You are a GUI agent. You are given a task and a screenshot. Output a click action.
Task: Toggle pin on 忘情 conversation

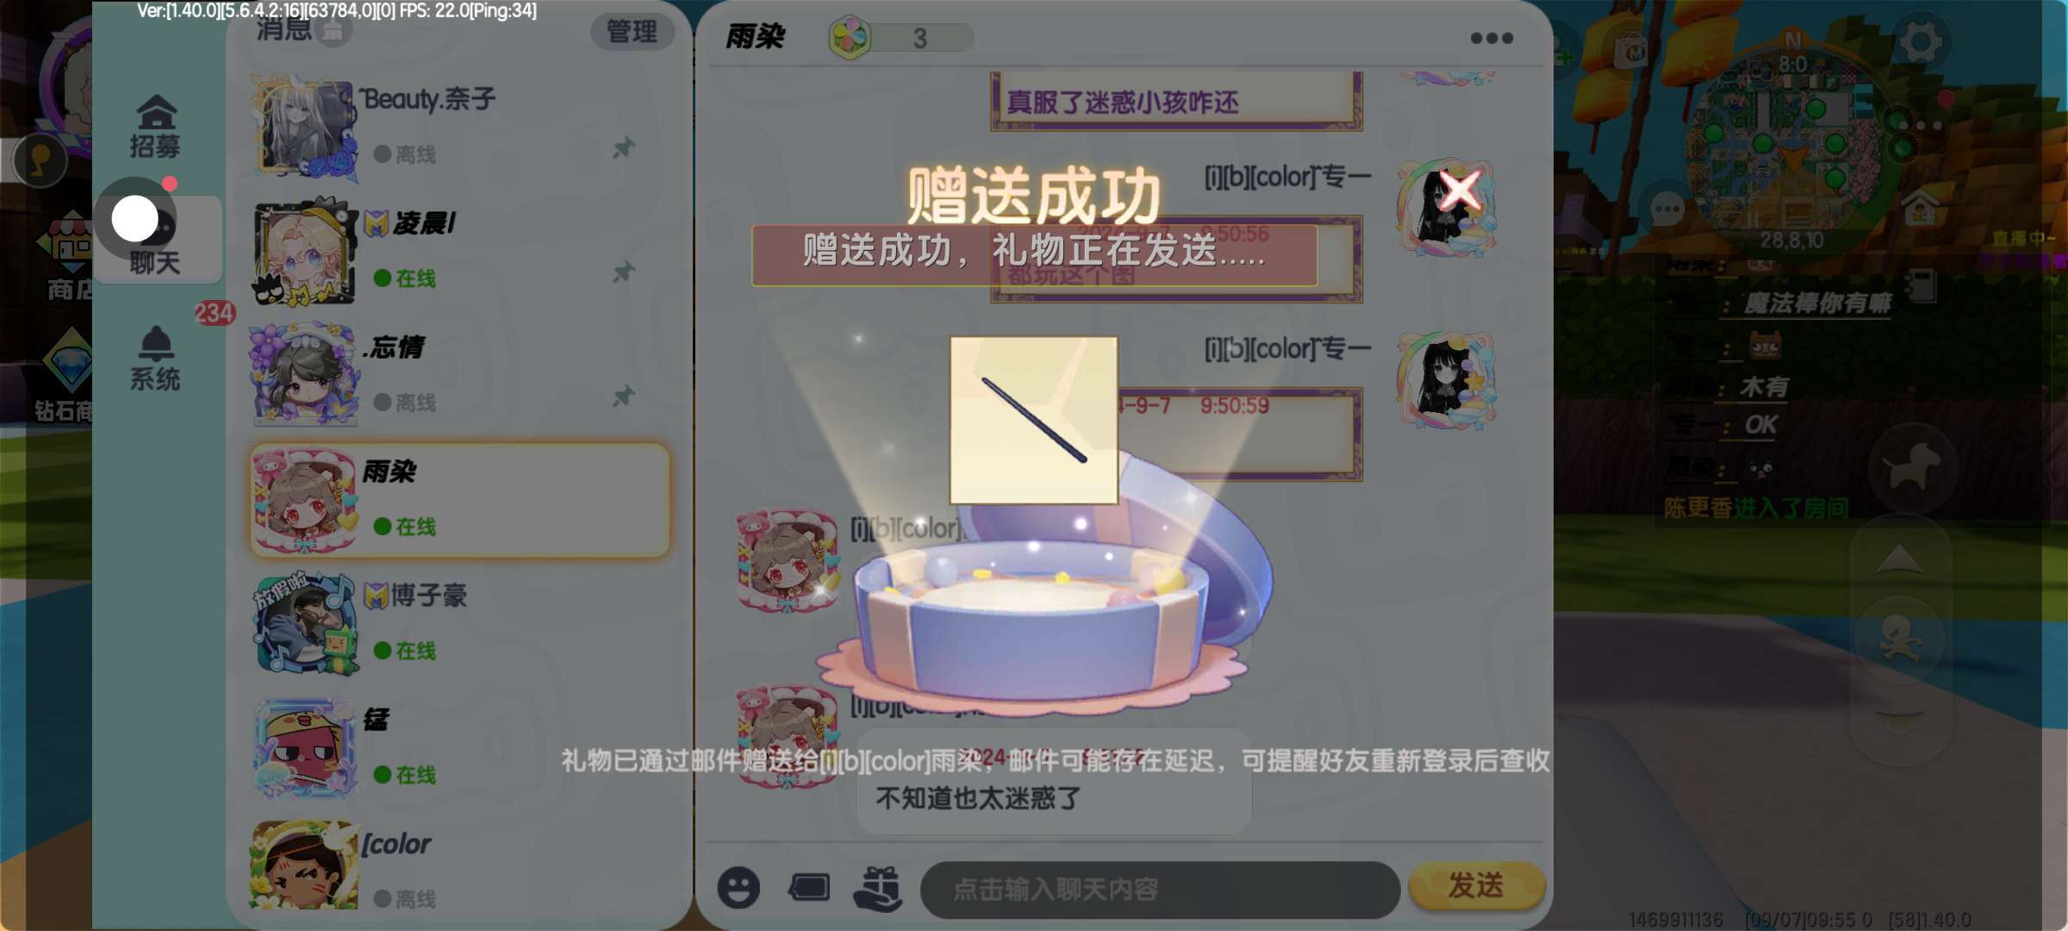[x=624, y=397]
